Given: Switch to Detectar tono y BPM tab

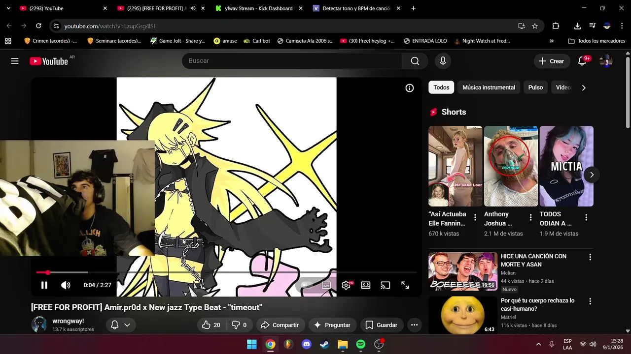Looking at the screenshot, I should 356,8.
